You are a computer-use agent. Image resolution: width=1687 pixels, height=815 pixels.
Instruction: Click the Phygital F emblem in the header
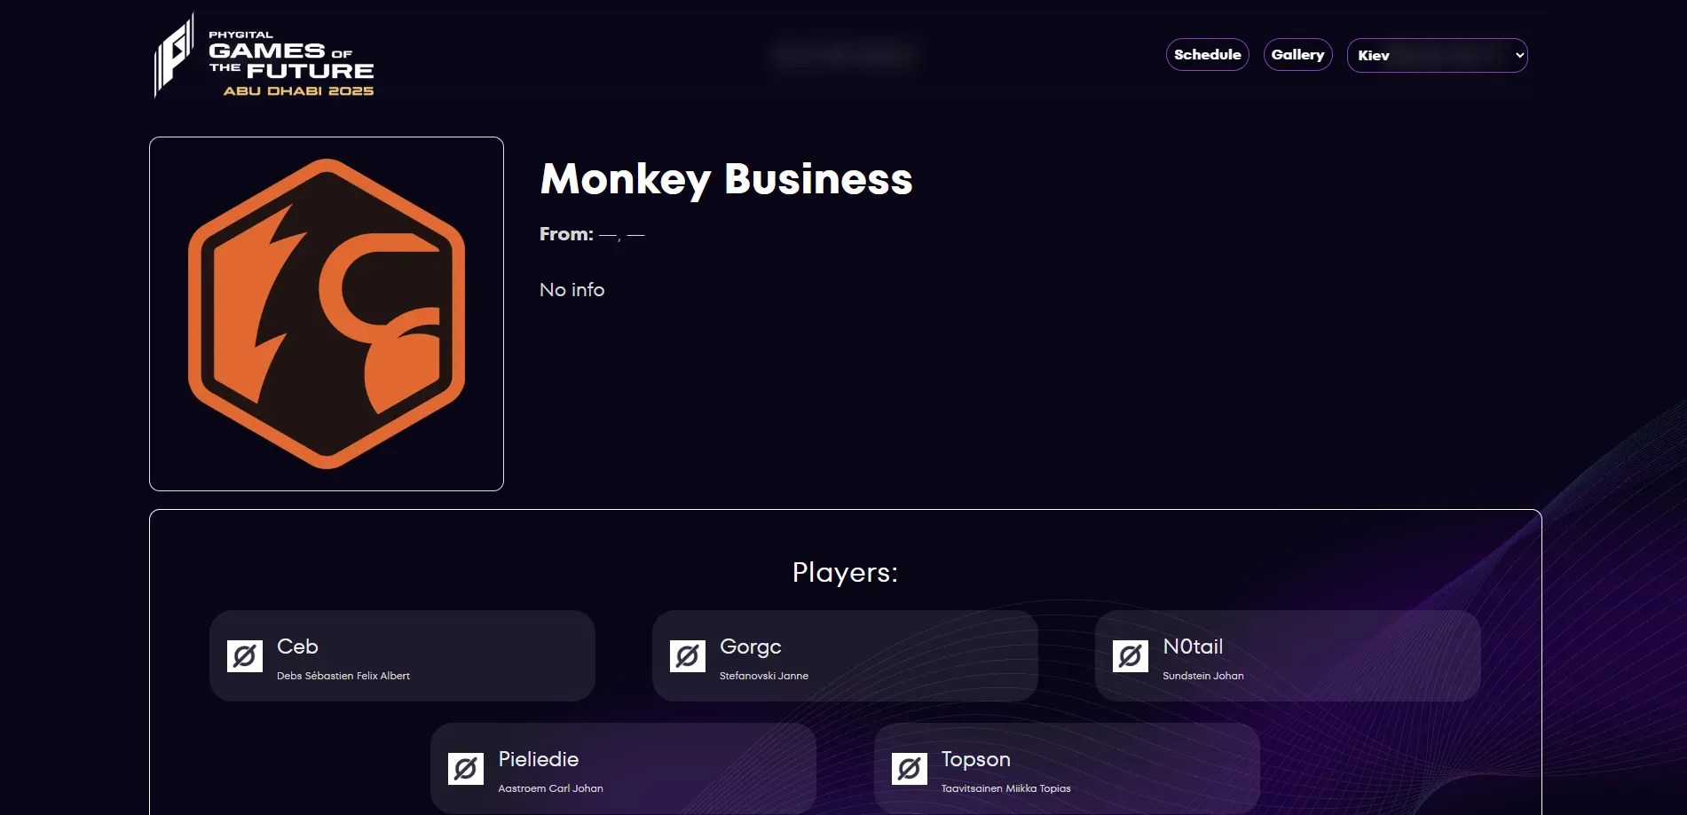coord(175,53)
